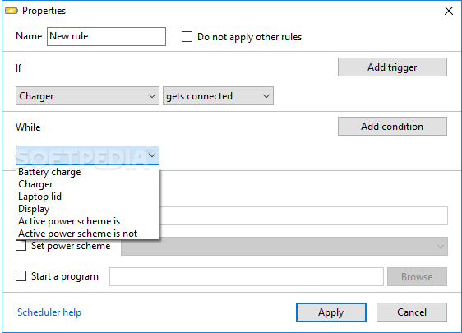Image resolution: width=462 pixels, height=333 pixels.
Task: Expand the gets connected dropdown
Action: [218, 95]
